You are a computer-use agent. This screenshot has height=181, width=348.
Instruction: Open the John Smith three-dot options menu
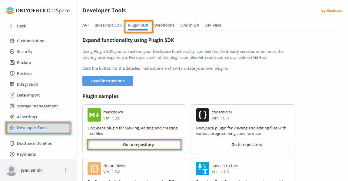coord(66,170)
